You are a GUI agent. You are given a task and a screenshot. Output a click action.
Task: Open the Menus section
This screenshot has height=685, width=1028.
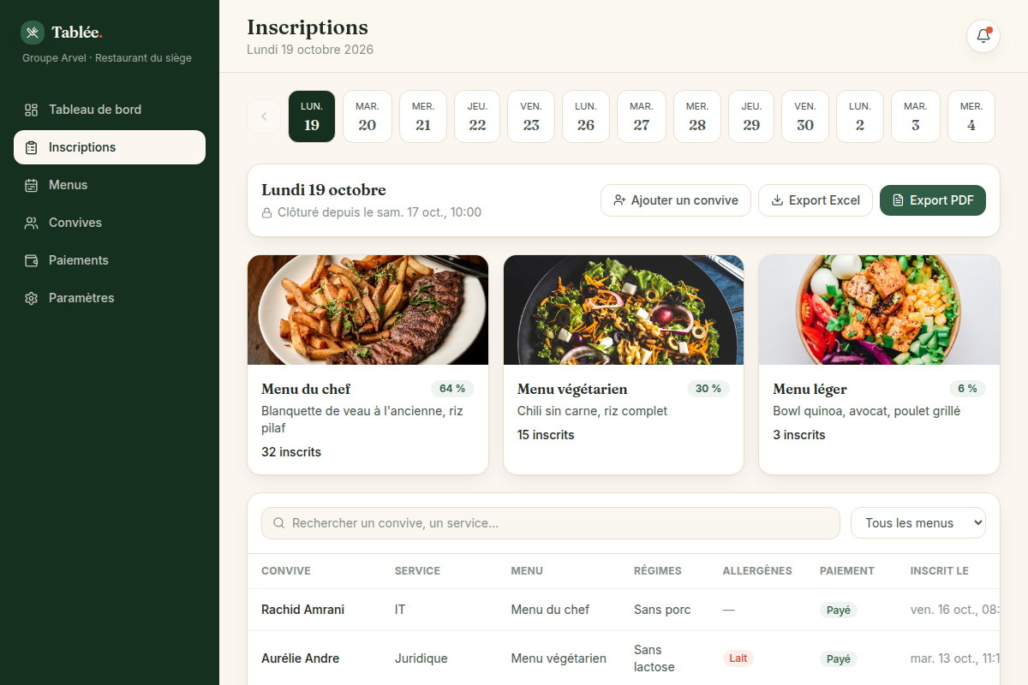pyautogui.click(x=110, y=185)
